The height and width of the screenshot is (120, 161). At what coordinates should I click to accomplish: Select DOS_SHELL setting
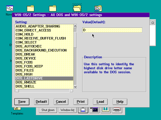click(44, 86)
